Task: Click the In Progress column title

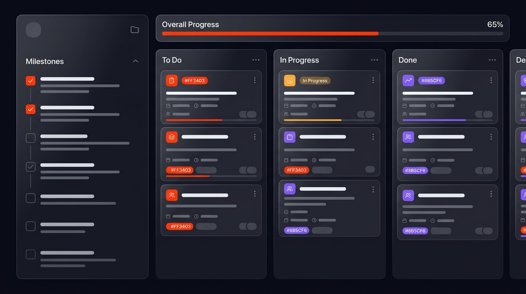Action: coord(299,60)
